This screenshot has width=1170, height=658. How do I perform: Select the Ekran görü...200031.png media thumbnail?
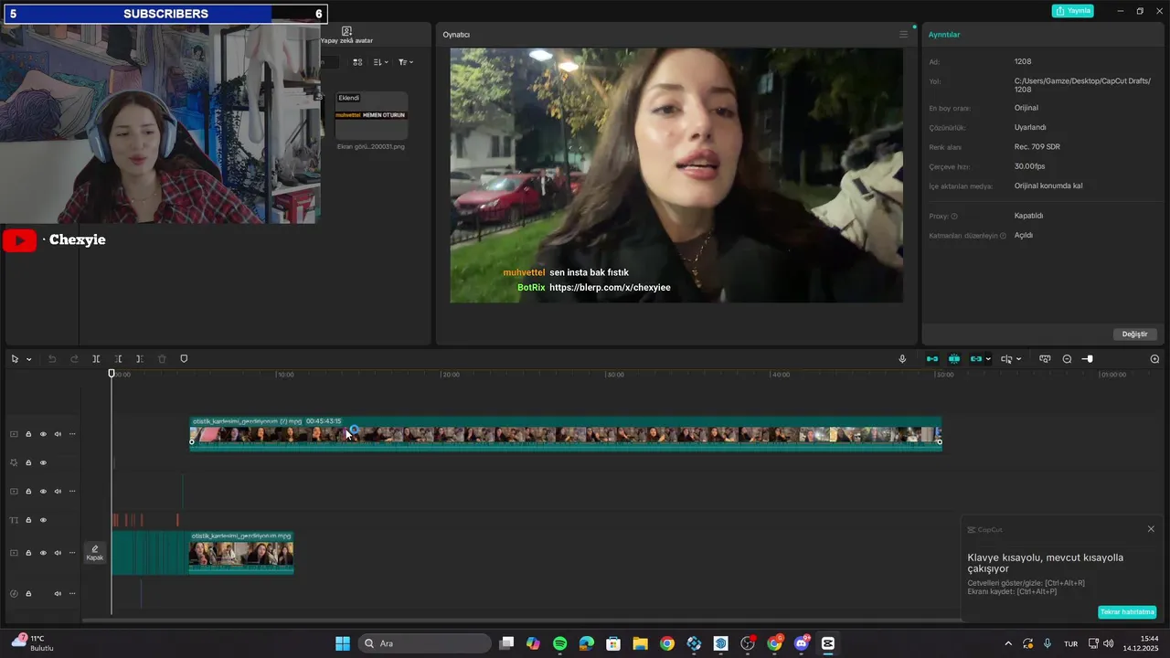371,115
